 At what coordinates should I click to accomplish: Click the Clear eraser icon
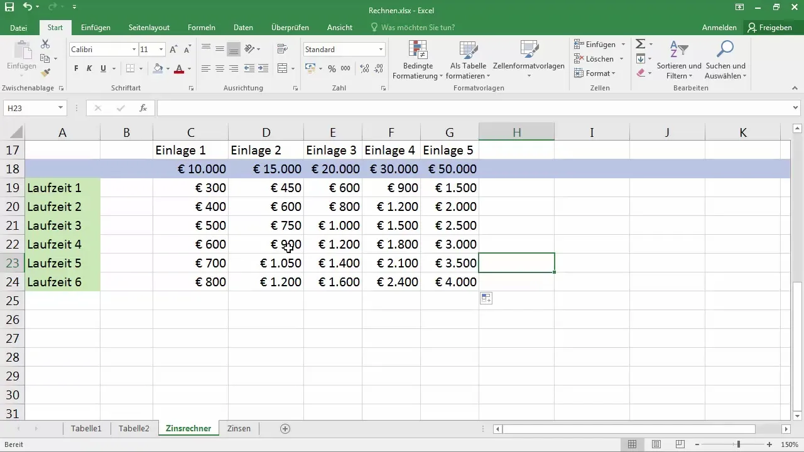[640, 73]
